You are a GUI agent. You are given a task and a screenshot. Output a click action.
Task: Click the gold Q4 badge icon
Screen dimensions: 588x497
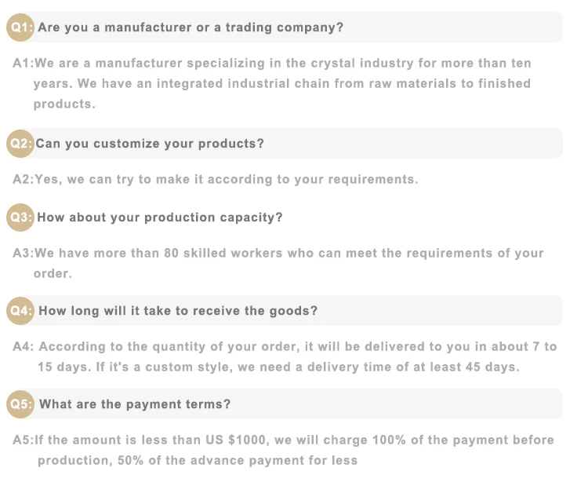click(20, 311)
